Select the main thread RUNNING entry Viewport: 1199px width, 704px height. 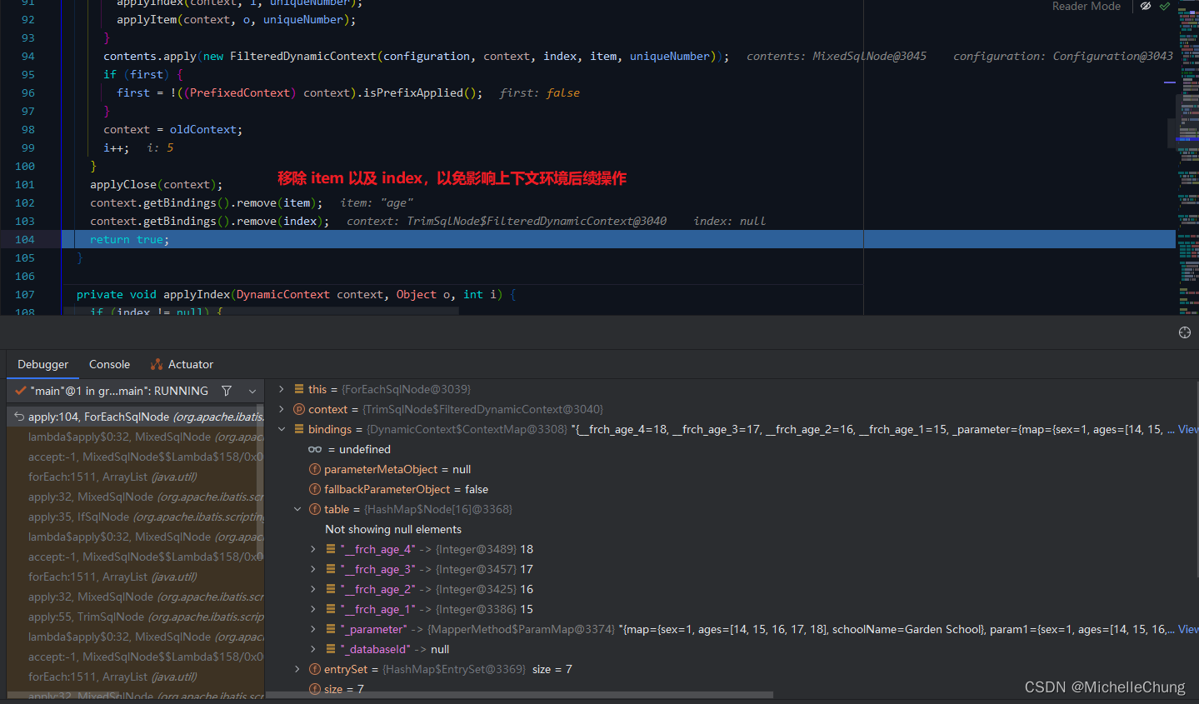pos(119,391)
